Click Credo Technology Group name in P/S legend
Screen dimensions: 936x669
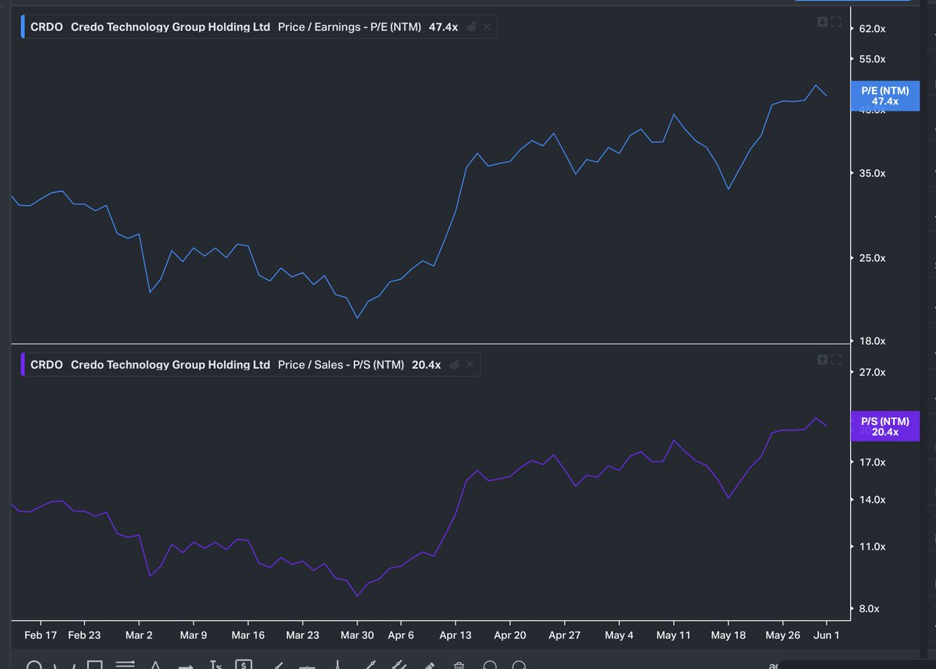170,364
